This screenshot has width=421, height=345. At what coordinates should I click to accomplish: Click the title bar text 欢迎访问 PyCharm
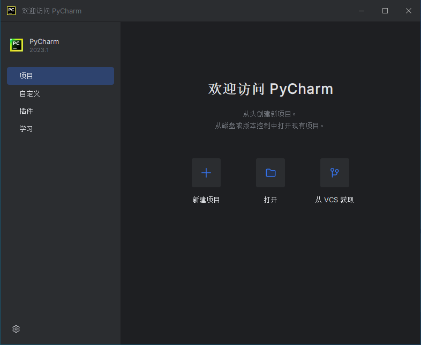pyautogui.click(x=52, y=11)
